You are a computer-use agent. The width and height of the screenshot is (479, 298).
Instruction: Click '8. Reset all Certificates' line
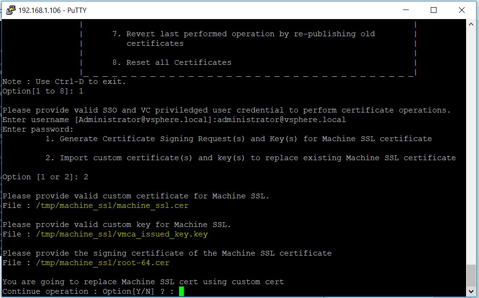171,62
